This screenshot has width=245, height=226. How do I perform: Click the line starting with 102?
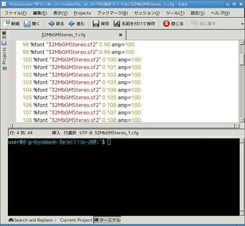pyautogui.click(x=81, y=75)
